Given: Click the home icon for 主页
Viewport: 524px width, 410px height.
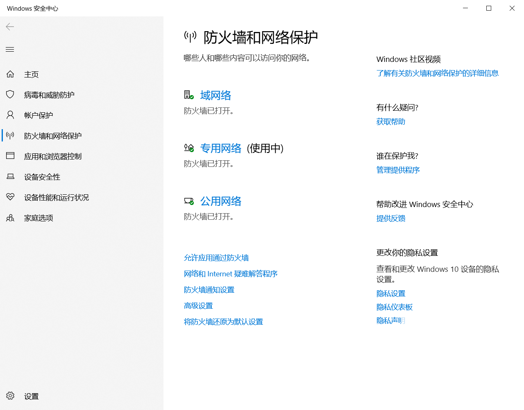Looking at the screenshot, I should [x=10, y=74].
